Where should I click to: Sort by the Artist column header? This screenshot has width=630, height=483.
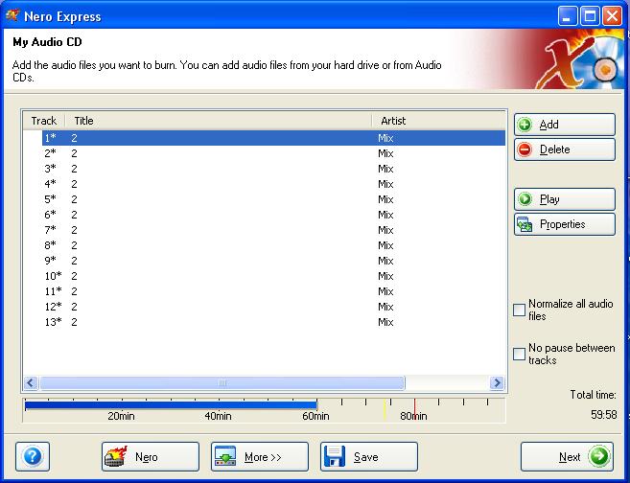(x=438, y=121)
